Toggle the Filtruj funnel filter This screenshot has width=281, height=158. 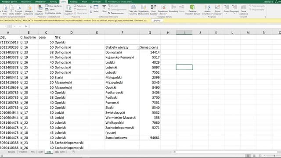(104, 9)
